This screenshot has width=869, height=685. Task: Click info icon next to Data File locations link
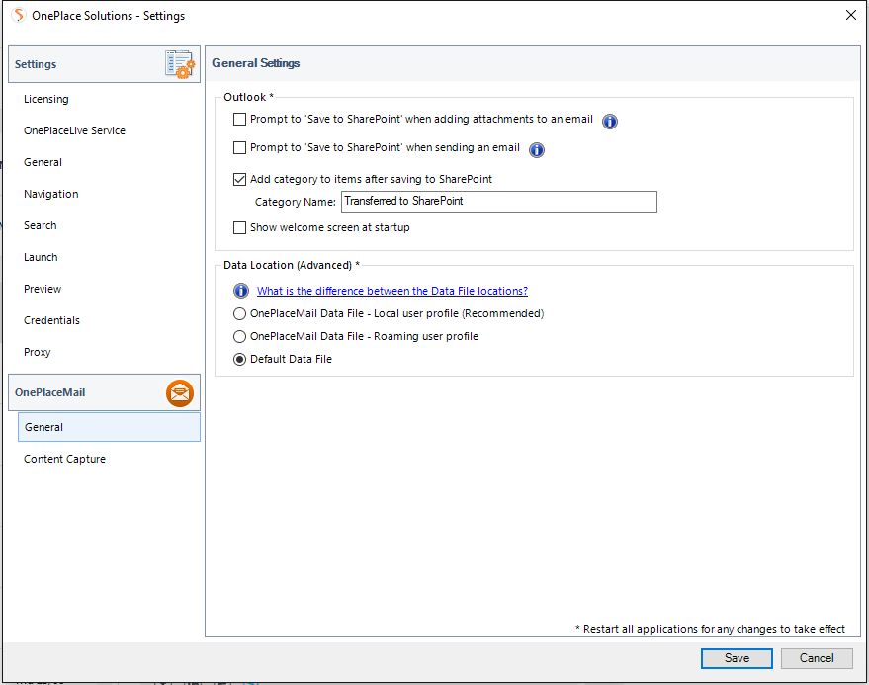click(x=240, y=291)
